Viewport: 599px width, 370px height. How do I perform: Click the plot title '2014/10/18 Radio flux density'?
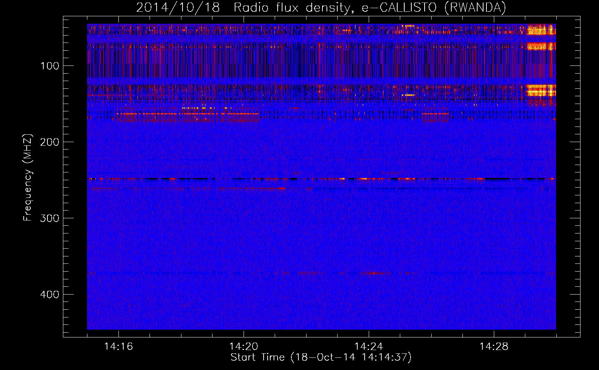pyautogui.click(x=321, y=7)
